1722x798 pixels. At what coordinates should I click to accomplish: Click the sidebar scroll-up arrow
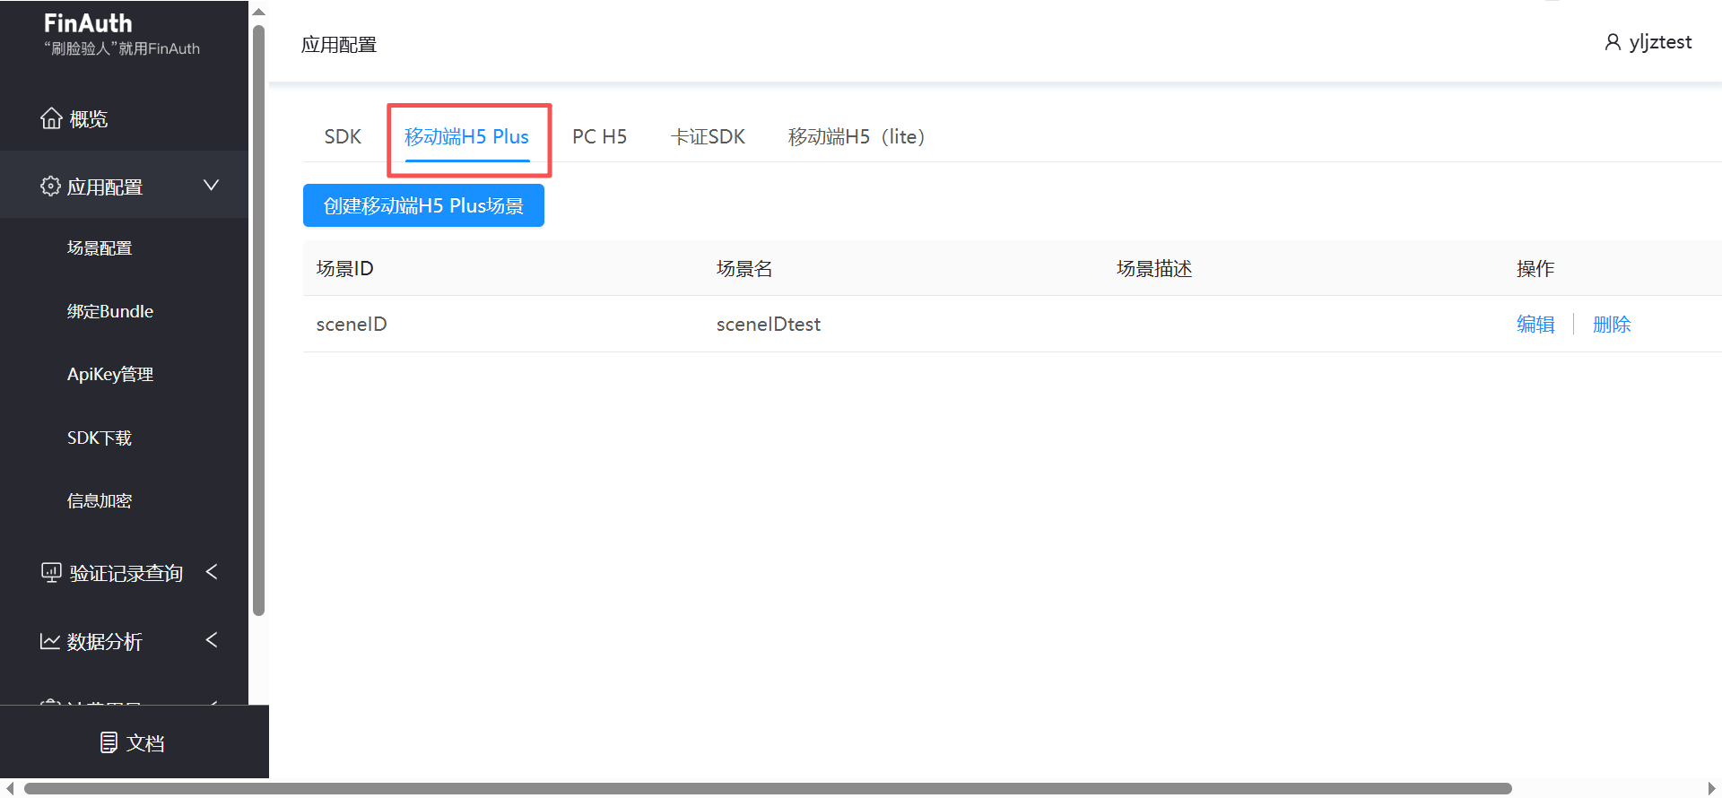pos(258,12)
